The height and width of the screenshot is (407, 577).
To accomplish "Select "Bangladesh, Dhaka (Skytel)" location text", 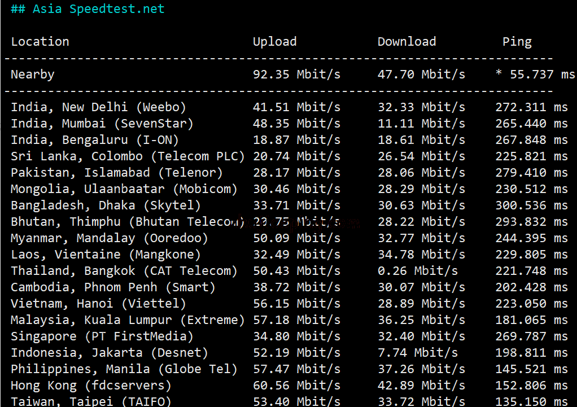I will point(106,205).
